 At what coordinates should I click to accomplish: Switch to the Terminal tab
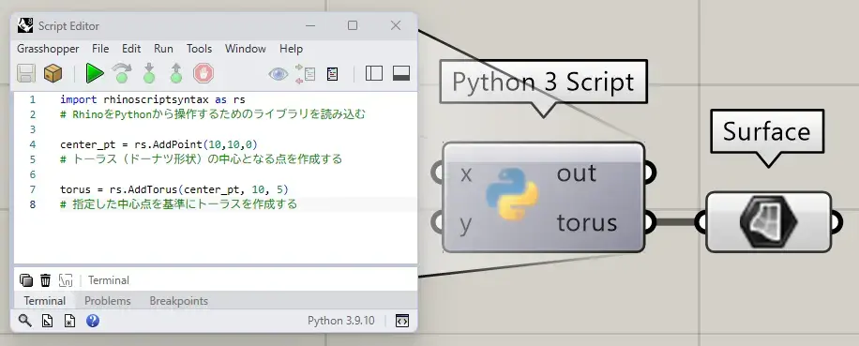click(44, 301)
